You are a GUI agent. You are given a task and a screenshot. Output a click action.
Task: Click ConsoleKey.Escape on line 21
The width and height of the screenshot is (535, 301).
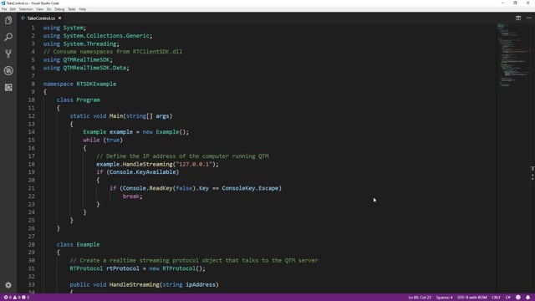click(x=250, y=188)
